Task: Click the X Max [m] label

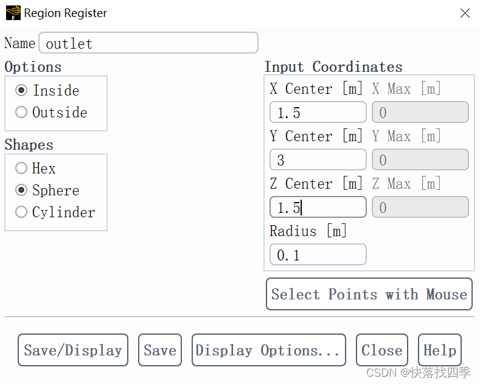Action: [x=406, y=89]
